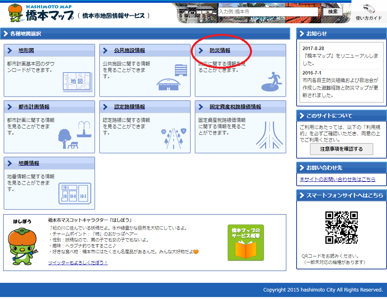This screenshot has width=387, height=299.
Task: Click the green 橋本マップのサービス概要 book icon
Action: (246, 243)
